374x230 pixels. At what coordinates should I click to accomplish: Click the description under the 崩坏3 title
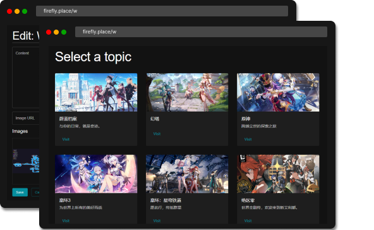pyautogui.click(x=81, y=208)
